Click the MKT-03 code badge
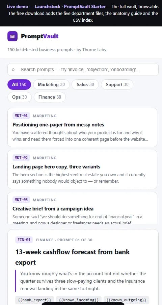The width and height of the screenshot is (162, 305). (x=21, y=200)
